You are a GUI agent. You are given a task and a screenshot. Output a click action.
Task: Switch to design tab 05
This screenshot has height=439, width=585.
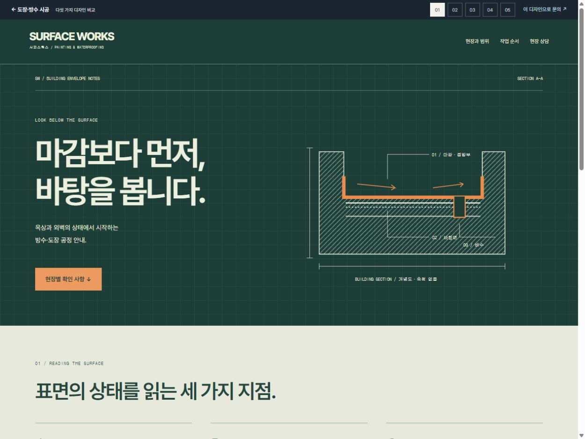tap(508, 10)
